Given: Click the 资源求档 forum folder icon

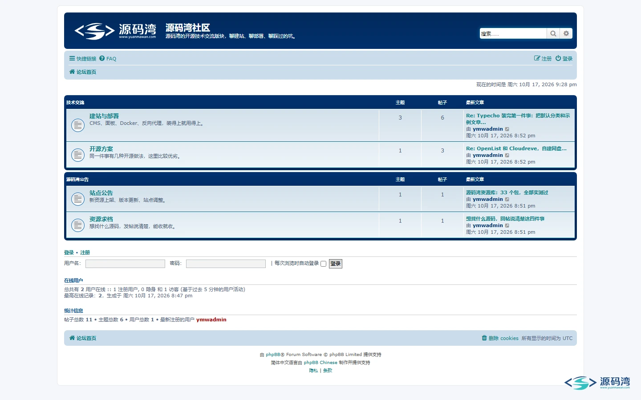Looking at the screenshot, I should (78, 225).
